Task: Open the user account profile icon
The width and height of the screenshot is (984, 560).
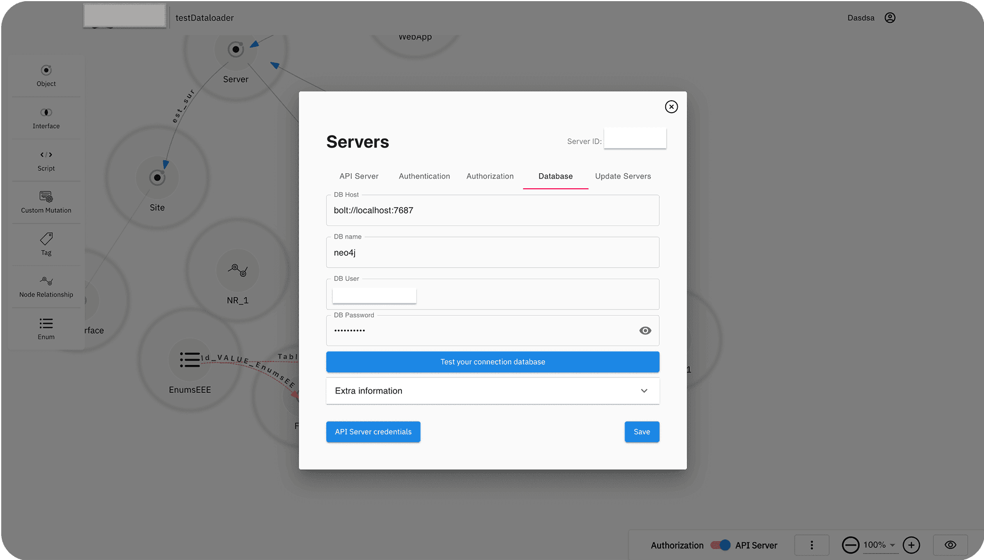Action: [x=890, y=18]
